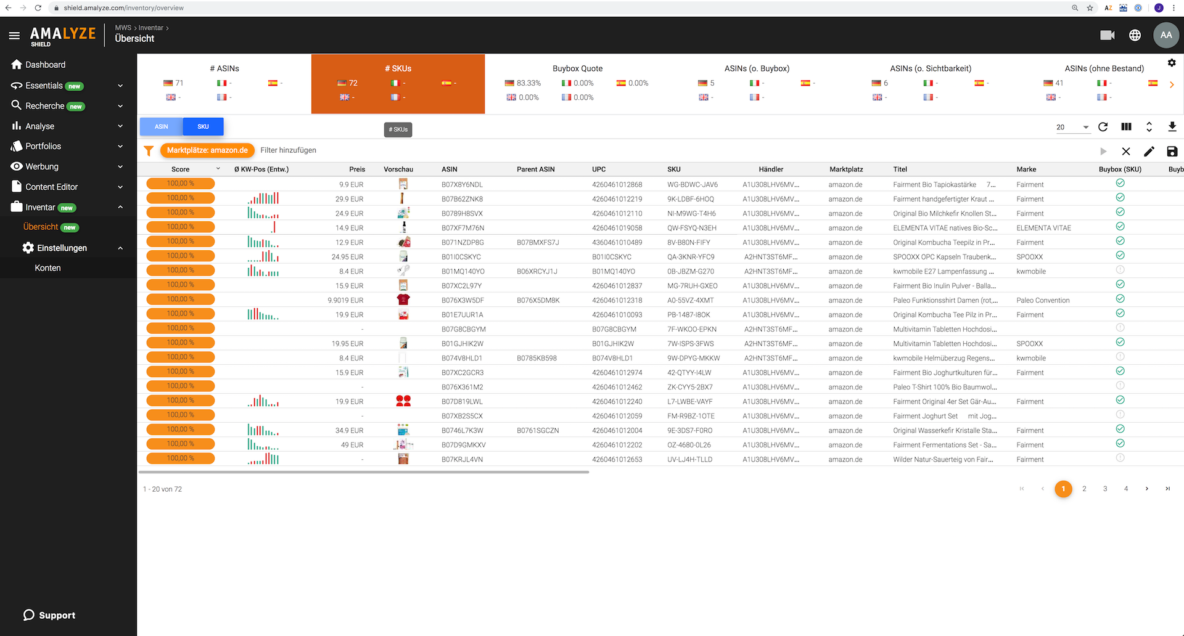Open the red shirt thumbnail for B076X3W5DF

point(403,300)
